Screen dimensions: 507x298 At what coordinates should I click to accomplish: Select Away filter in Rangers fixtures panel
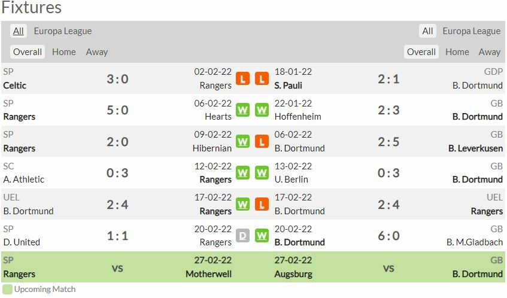point(97,52)
